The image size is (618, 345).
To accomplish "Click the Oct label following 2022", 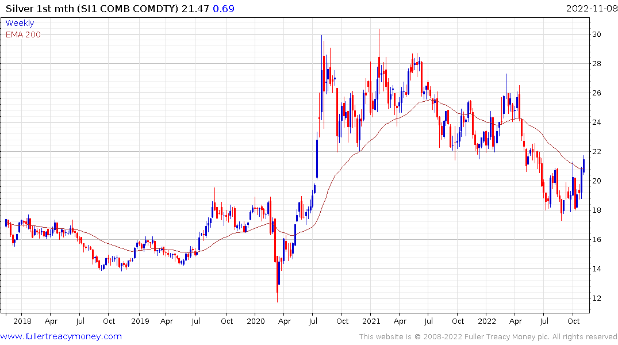I will (x=574, y=321).
